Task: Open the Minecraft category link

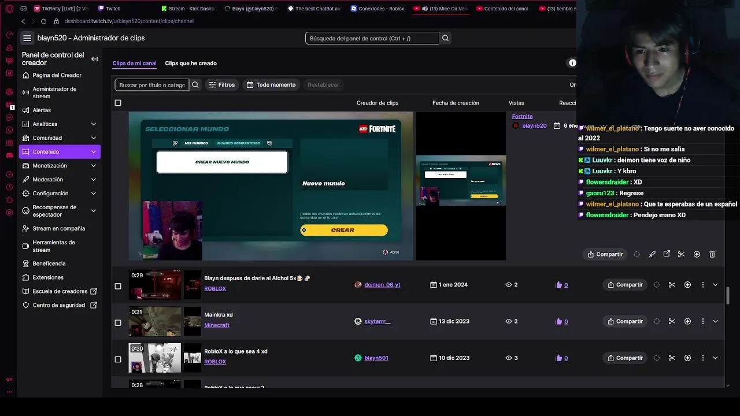Action: click(x=217, y=325)
